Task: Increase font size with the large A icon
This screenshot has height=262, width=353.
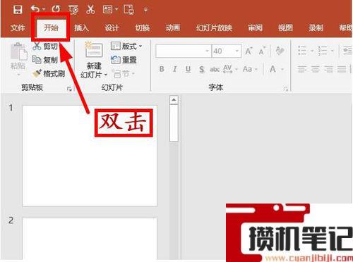Action: 249,51
